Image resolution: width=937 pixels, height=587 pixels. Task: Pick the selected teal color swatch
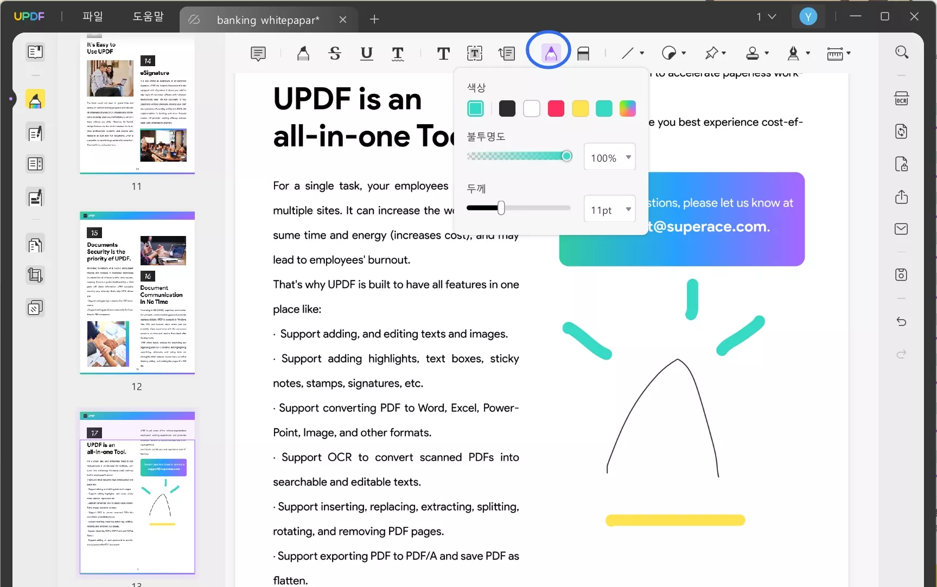[x=475, y=109]
